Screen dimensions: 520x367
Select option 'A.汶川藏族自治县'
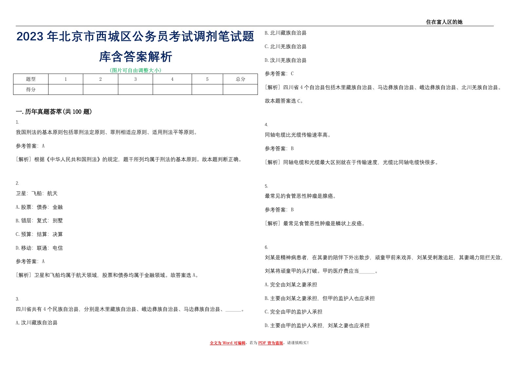click(x=37, y=323)
